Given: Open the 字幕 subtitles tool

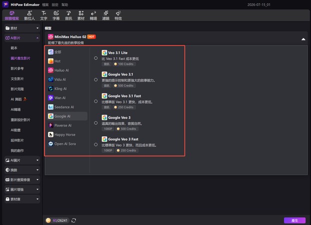Looking at the screenshot, I should tap(56, 15).
